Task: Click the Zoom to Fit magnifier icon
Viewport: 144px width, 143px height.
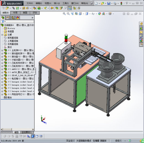Action: [x=64, y=14]
